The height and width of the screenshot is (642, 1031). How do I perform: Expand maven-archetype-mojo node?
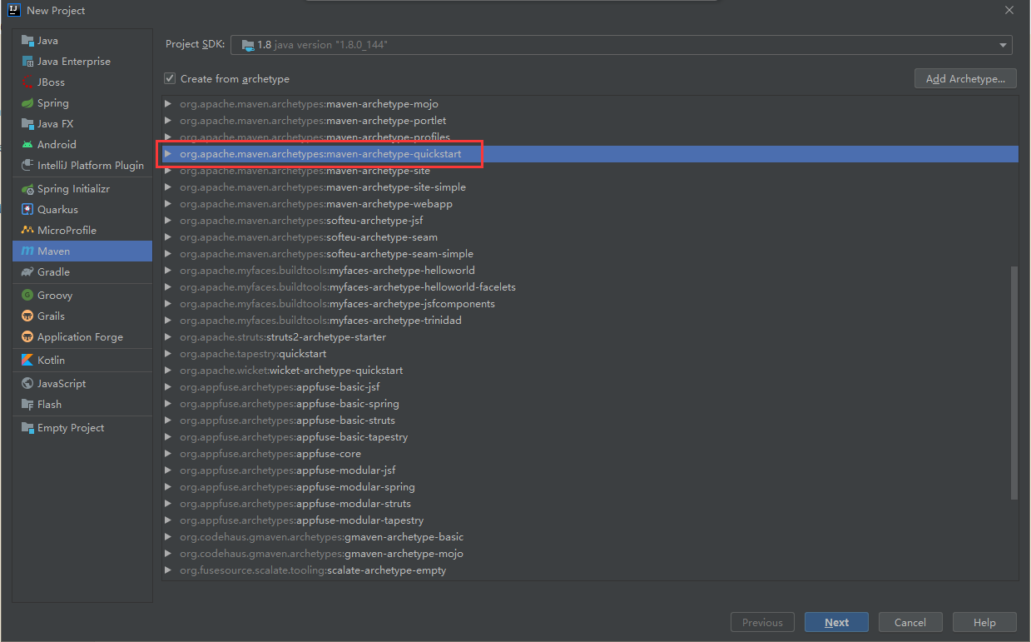coord(168,104)
